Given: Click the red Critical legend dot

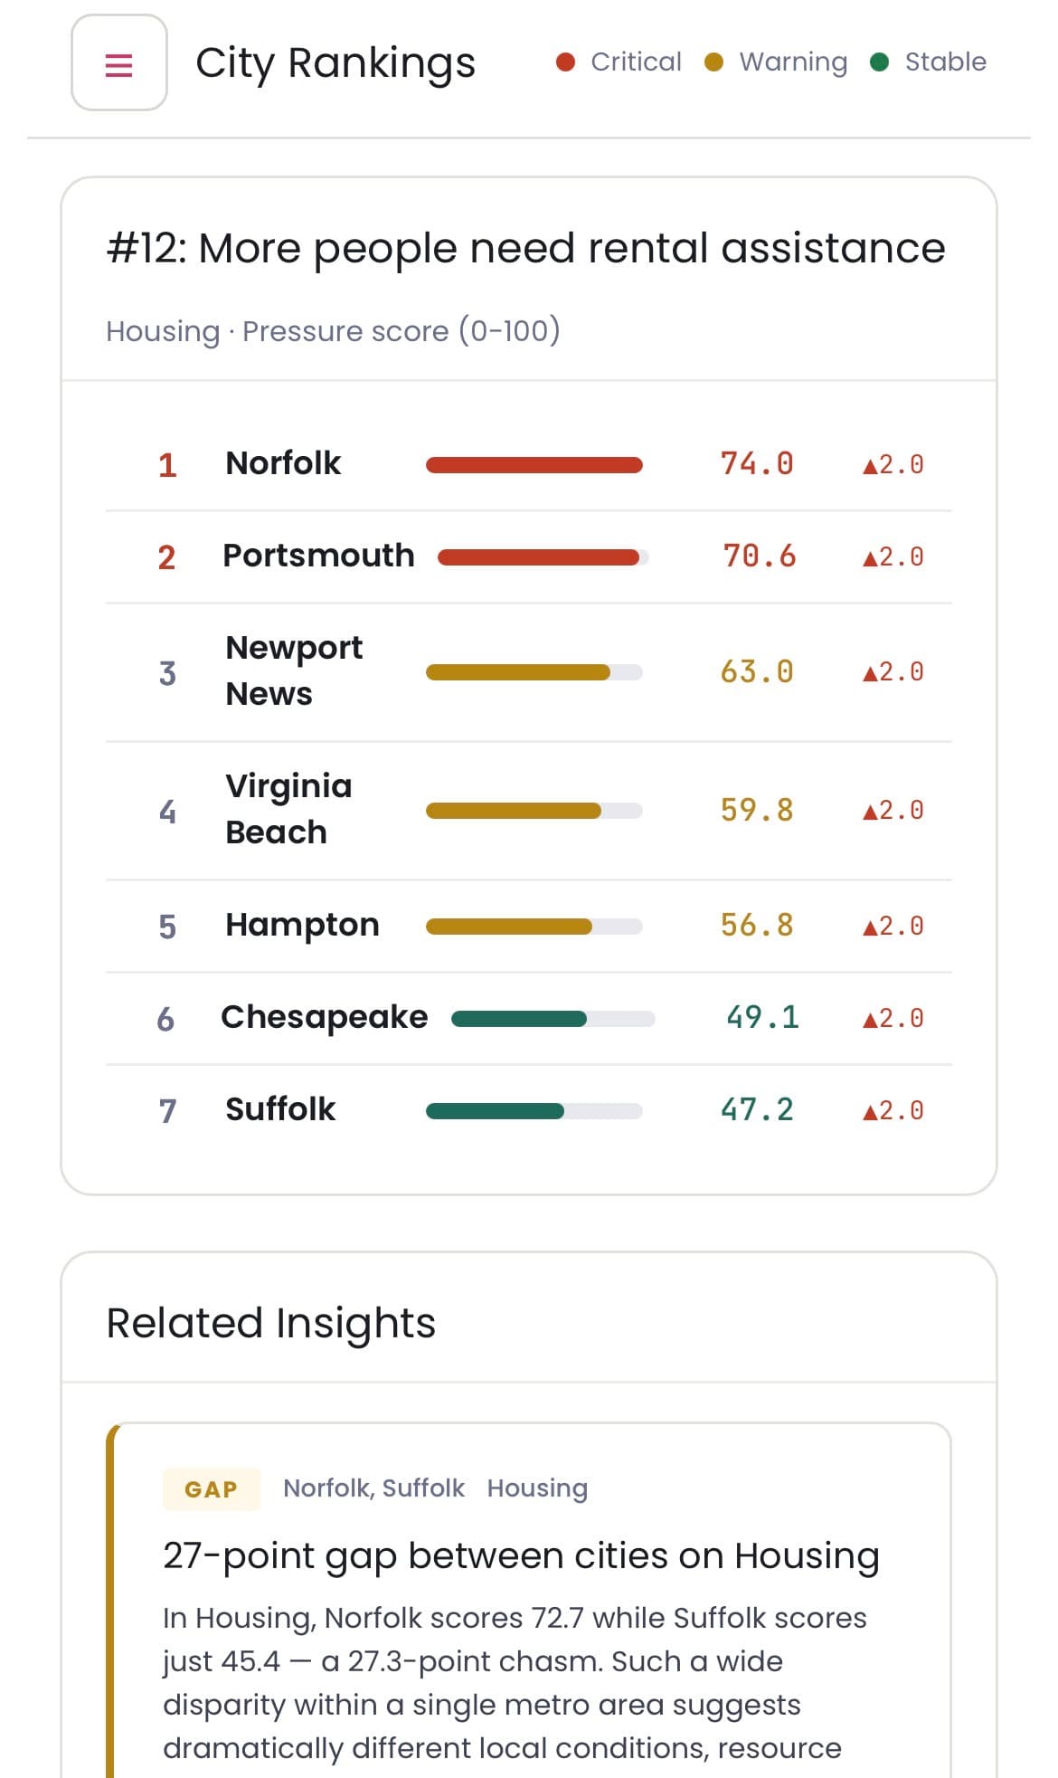Looking at the screenshot, I should pyautogui.click(x=566, y=62).
